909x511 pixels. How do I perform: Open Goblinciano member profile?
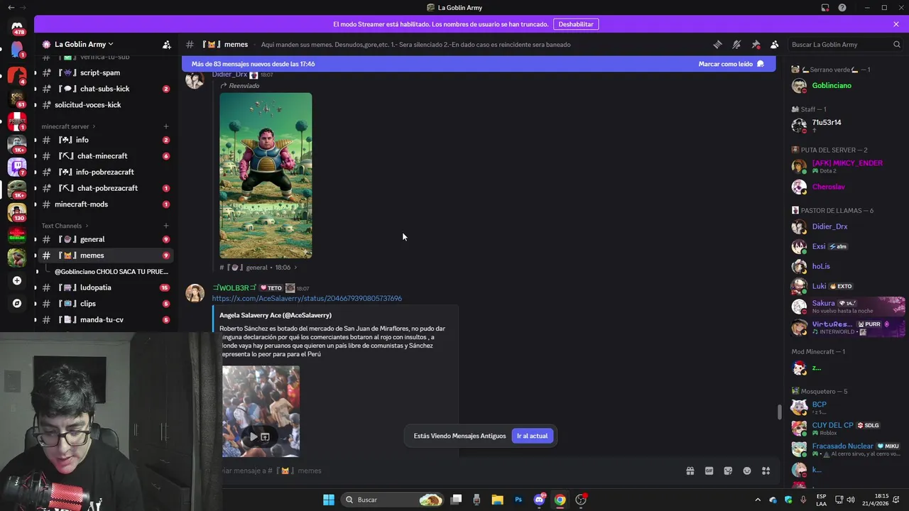pyautogui.click(x=845, y=85)
